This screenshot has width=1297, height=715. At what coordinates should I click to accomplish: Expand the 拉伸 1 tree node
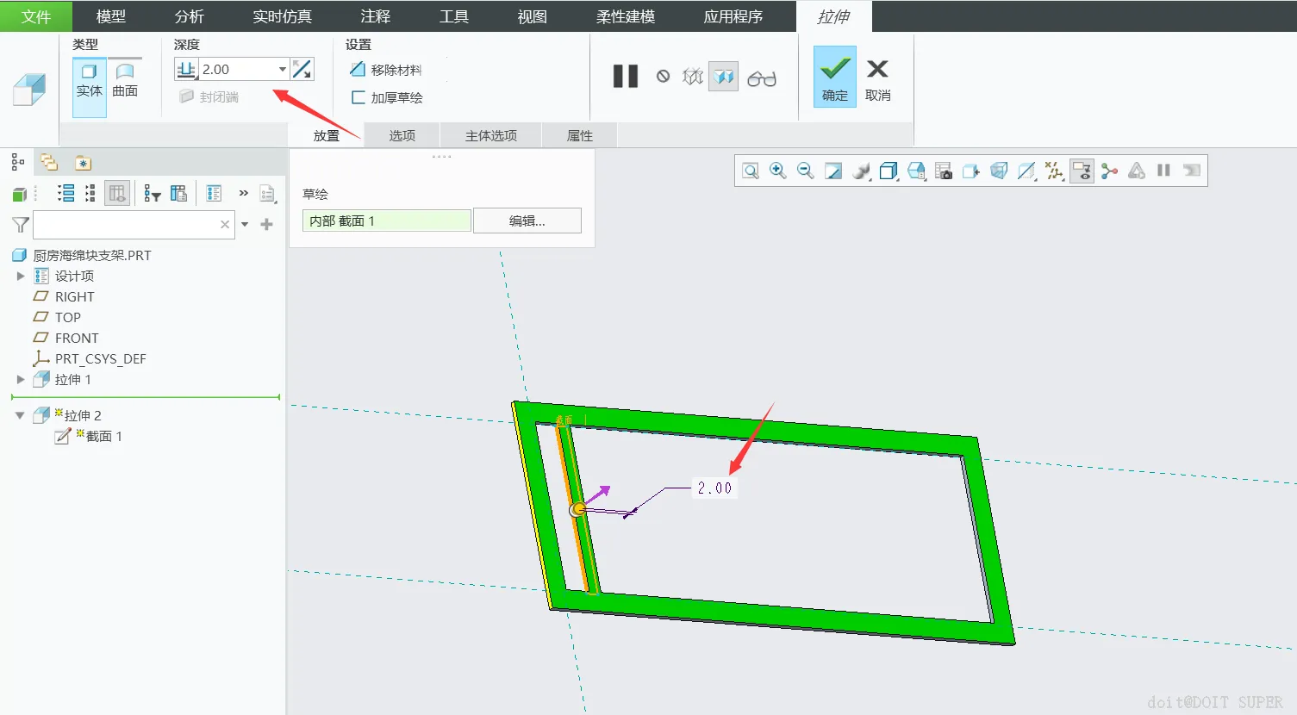(x=21, y=379)
